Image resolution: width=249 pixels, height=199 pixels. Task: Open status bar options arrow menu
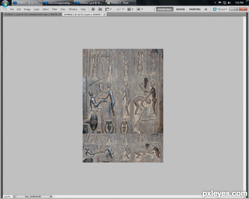(x=51, y=197)
